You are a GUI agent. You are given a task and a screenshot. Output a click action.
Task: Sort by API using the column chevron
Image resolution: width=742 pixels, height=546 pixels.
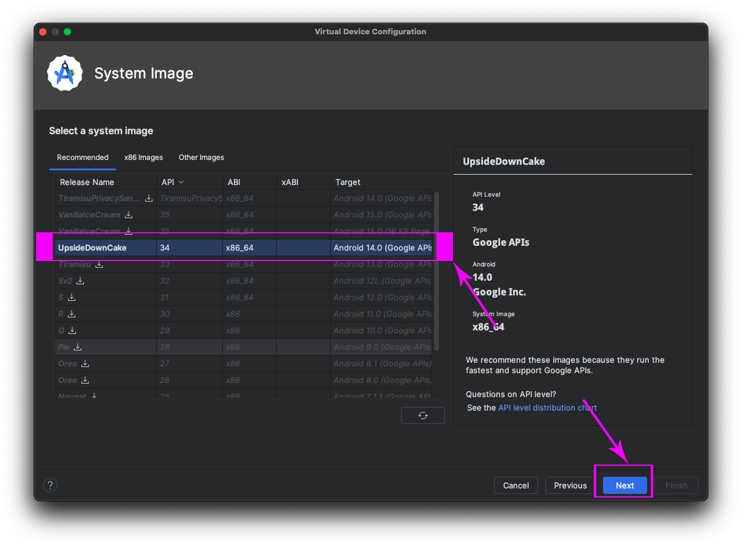click(181, 182)
